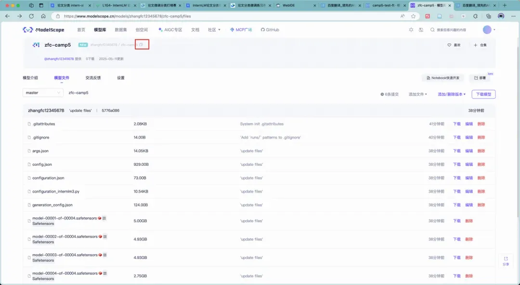Open the vertical tabs sidebar icon
The height and width of the screenshot is (285, 520).
point(41,5)
